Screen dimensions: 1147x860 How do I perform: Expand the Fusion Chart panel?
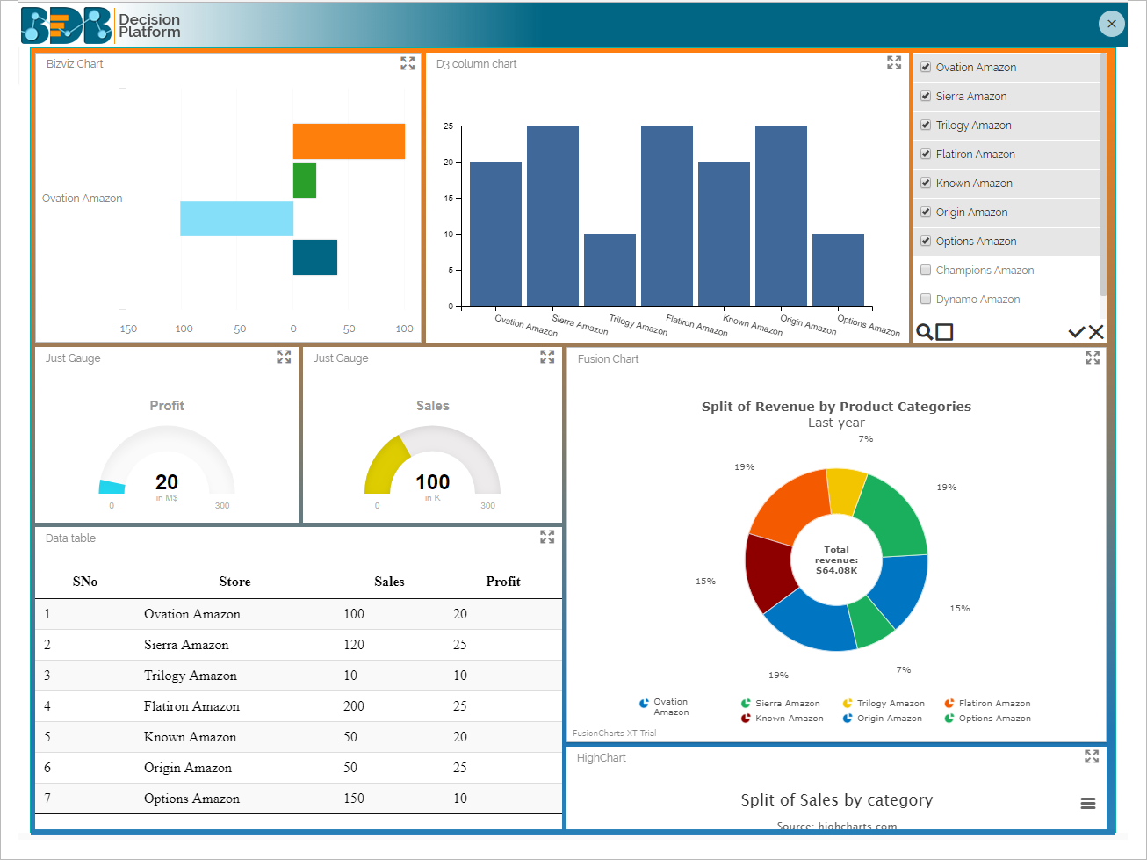coord(1093,358)
